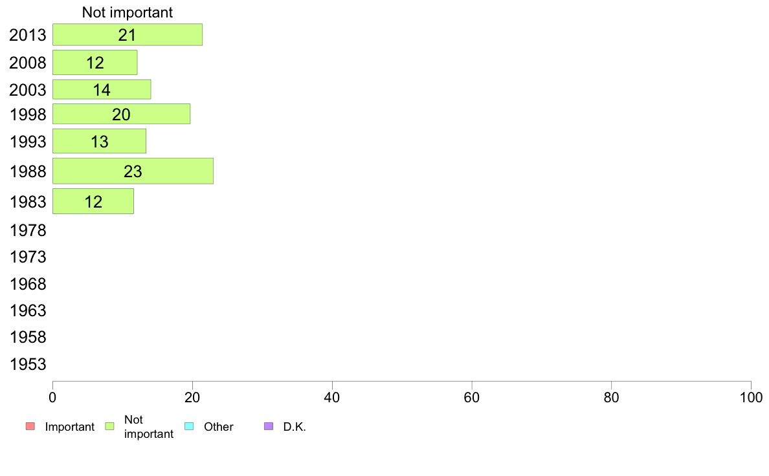
Task: Click the purple D.K. legend swatch
Action: (x=269, y=426)
